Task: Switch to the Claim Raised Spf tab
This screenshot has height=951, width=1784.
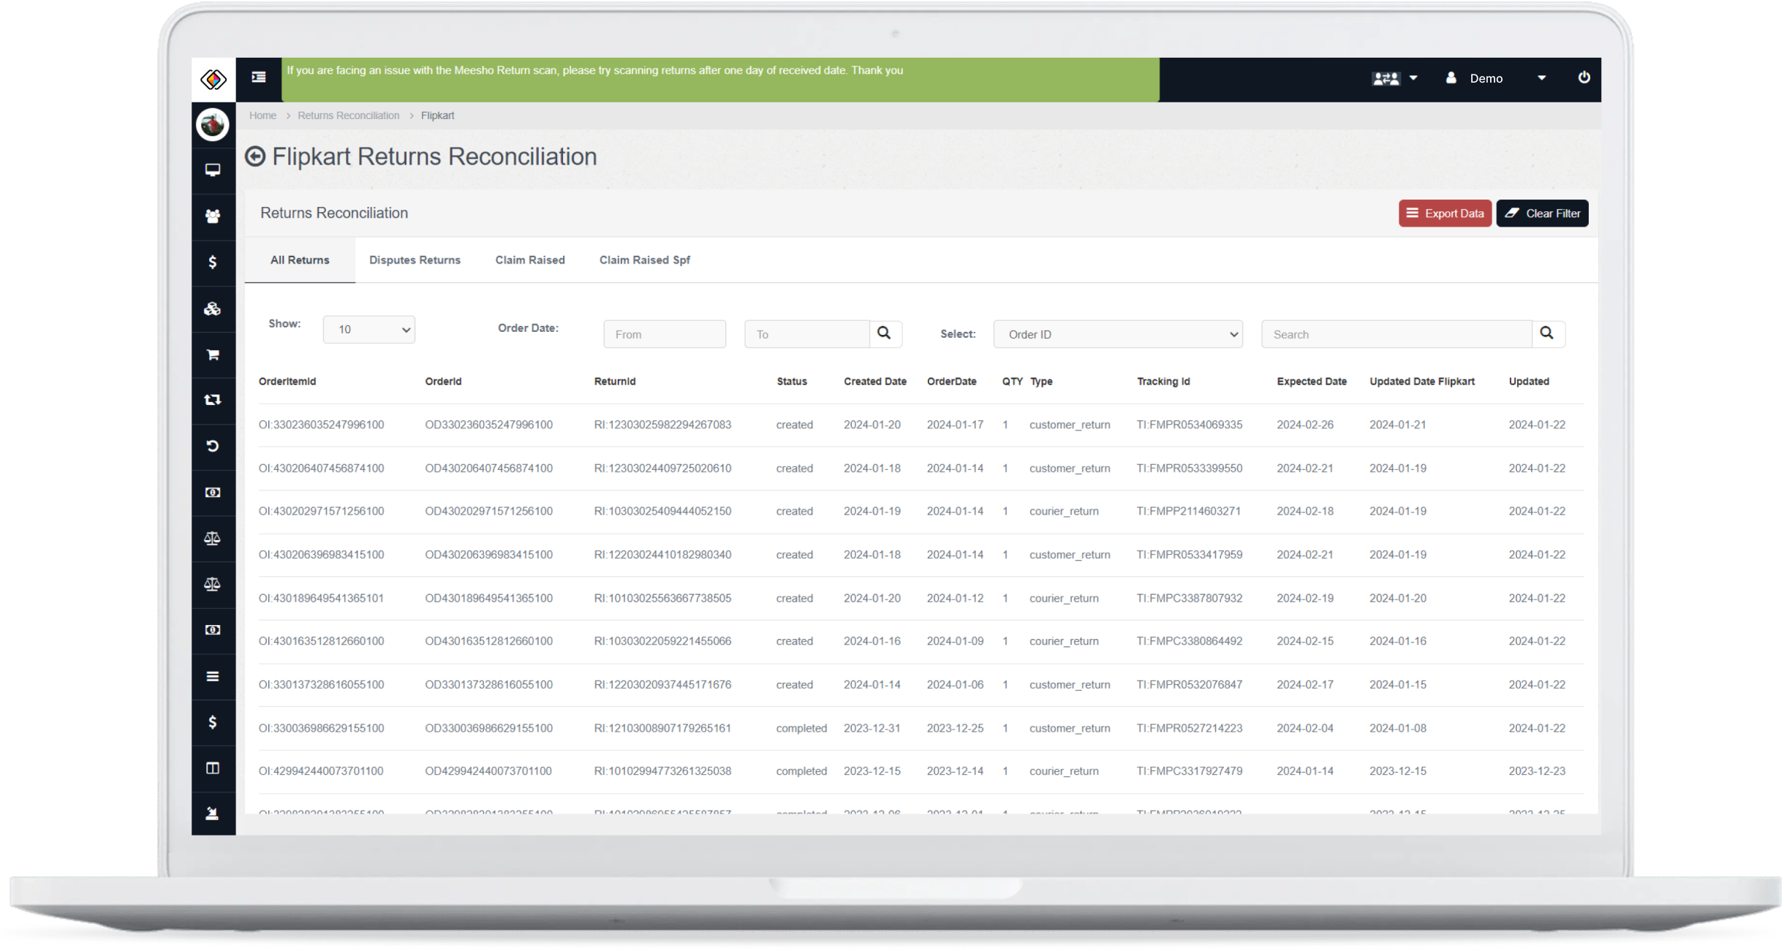Action: coord(644,260)
